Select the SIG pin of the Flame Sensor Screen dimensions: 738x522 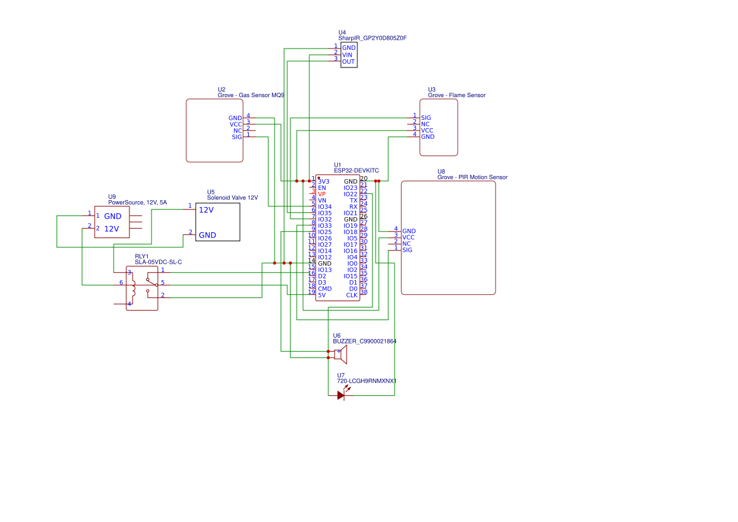point(426,118)
